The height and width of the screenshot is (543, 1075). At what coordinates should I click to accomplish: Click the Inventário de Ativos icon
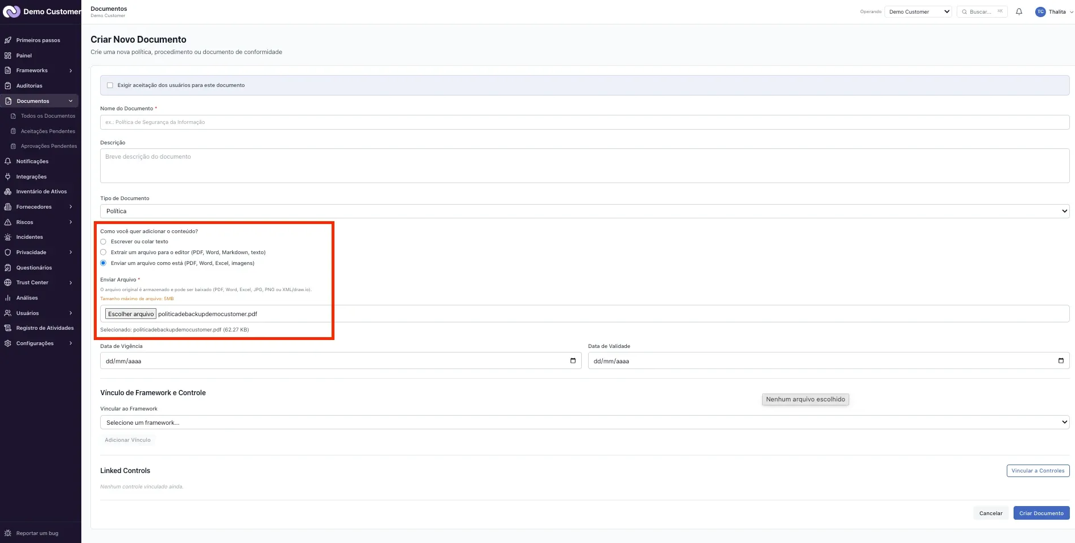[8, 192]
